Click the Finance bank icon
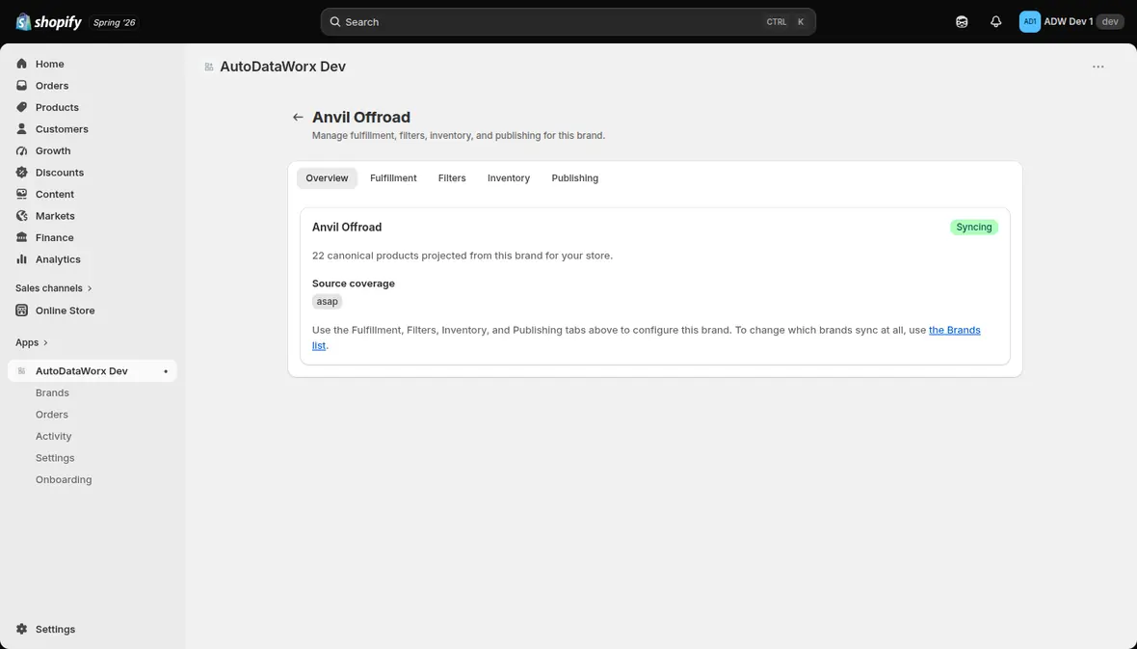Viewport: 1137px width, 649px height. coord(22,238)
